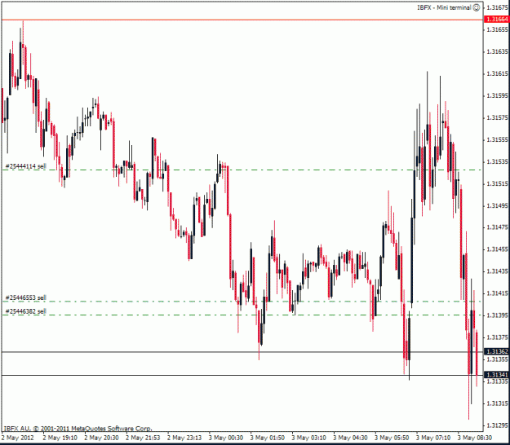Click the 1.31635 price scale value
The width and height of the screenshot is (510, 445).
click(x=497, y=51)
